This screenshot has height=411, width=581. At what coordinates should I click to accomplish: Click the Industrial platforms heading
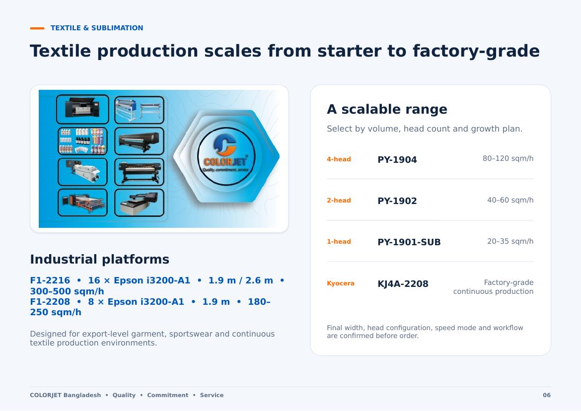click(x=99, y=259)
